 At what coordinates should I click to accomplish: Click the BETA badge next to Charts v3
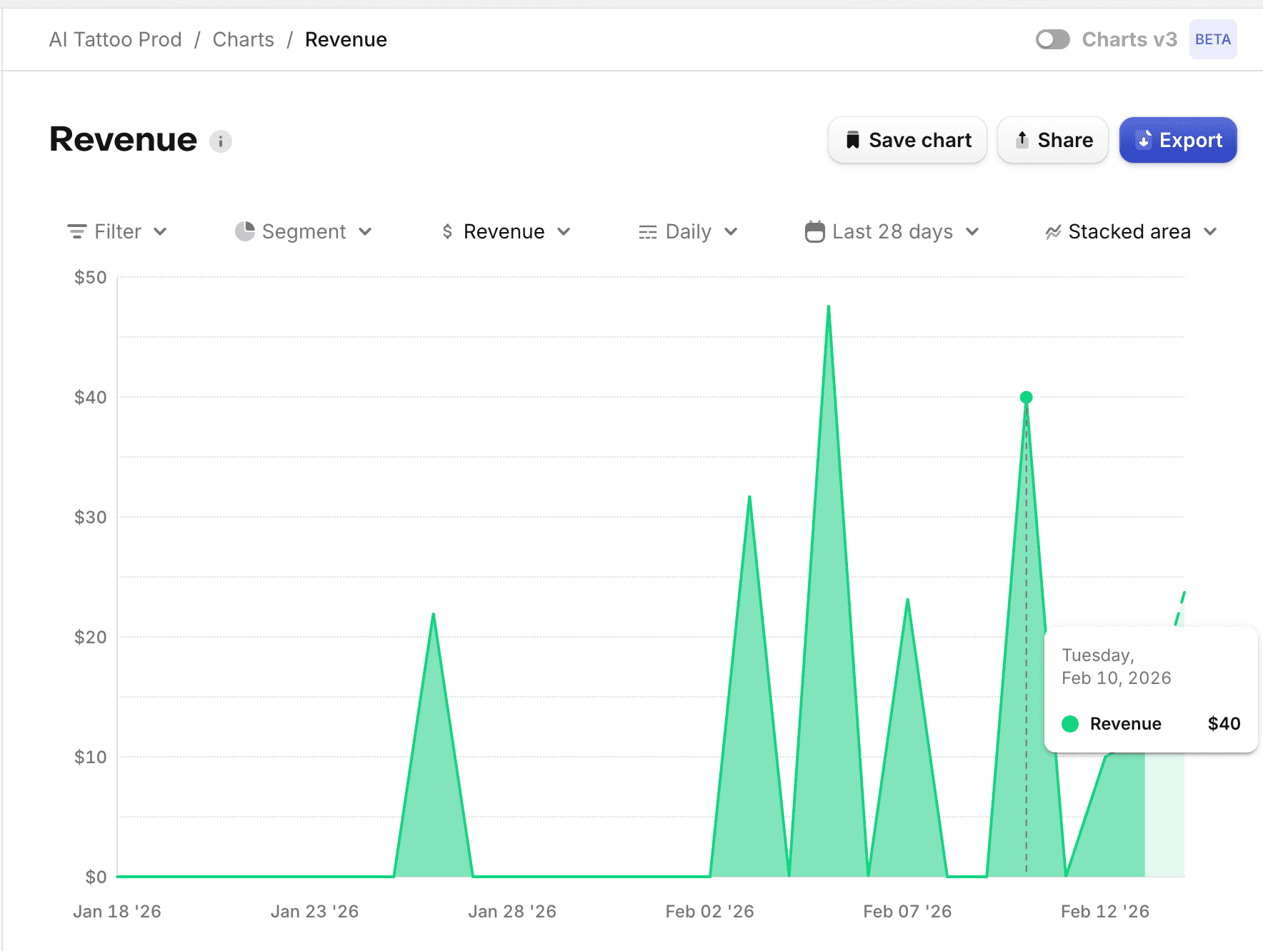(1212, 39)
